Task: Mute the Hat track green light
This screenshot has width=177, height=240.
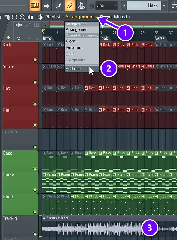Action: 35,104
